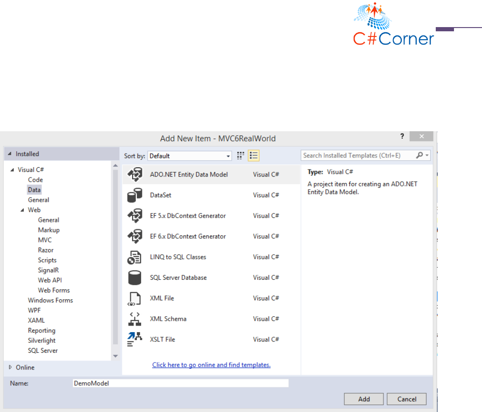Open the Sort by Default dropdown
The image size is (482, 412).
pyautogui.click(x=190, y=156)
